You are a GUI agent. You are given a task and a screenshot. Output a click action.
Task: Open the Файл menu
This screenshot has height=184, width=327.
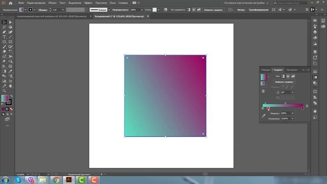pos(21,3)
